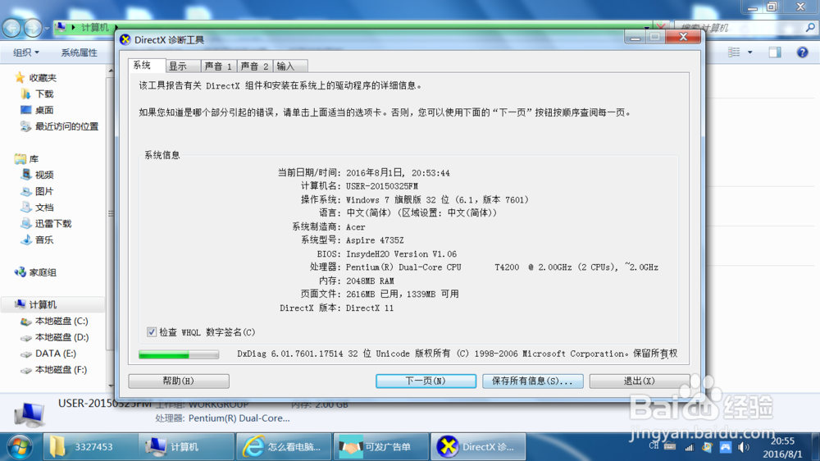Minimize the DirectX 诊断工具 window
Viewport: 820px width, 461px height.
635,37
